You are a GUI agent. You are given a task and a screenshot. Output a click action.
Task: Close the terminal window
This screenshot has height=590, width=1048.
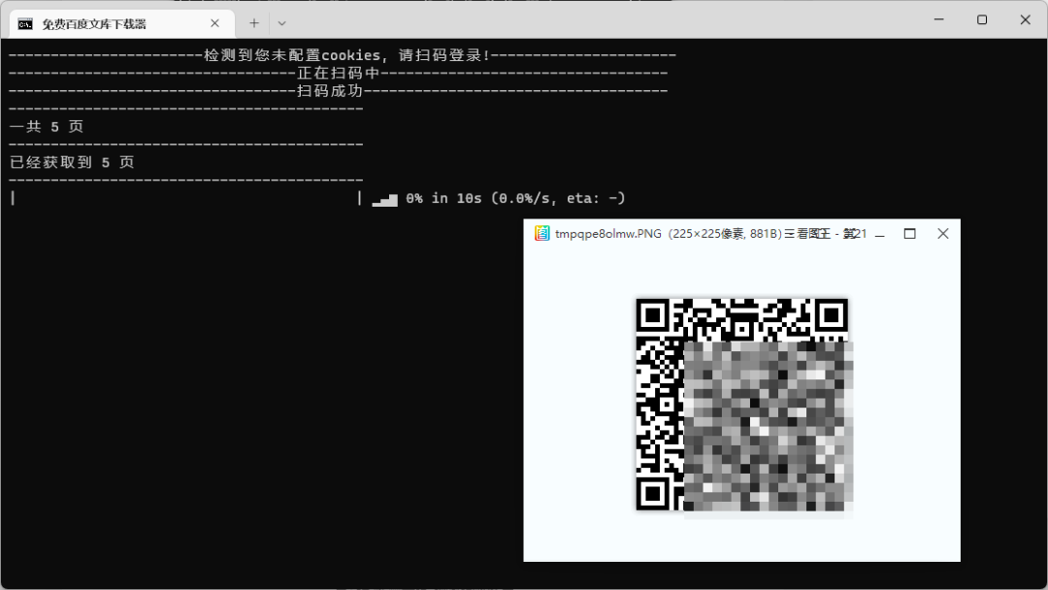[1026, 20]
